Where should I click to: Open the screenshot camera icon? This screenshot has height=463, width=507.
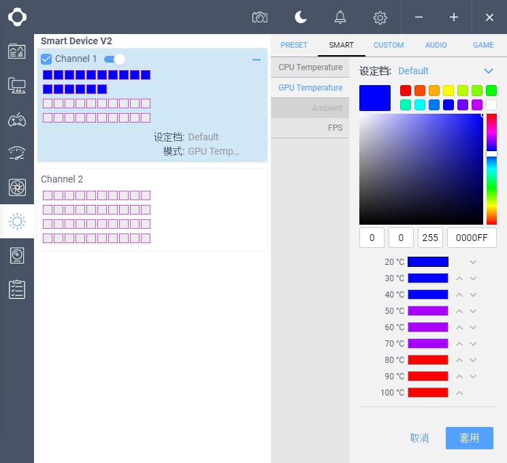[x=259, y=17]
